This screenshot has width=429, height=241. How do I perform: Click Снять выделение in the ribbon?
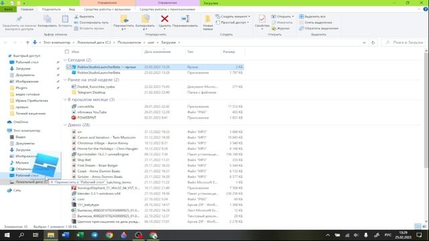click(x=316, y=22)
